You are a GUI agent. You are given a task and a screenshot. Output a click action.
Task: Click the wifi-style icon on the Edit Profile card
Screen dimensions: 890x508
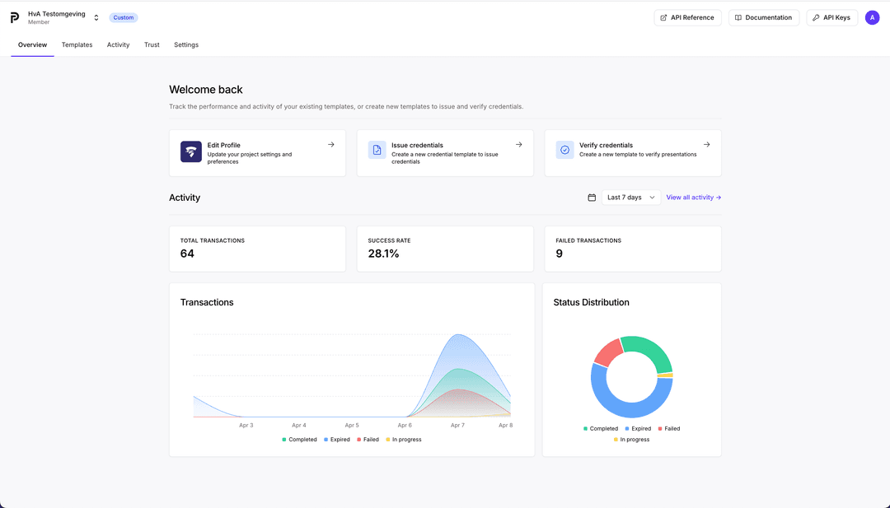tap(190, 152)
